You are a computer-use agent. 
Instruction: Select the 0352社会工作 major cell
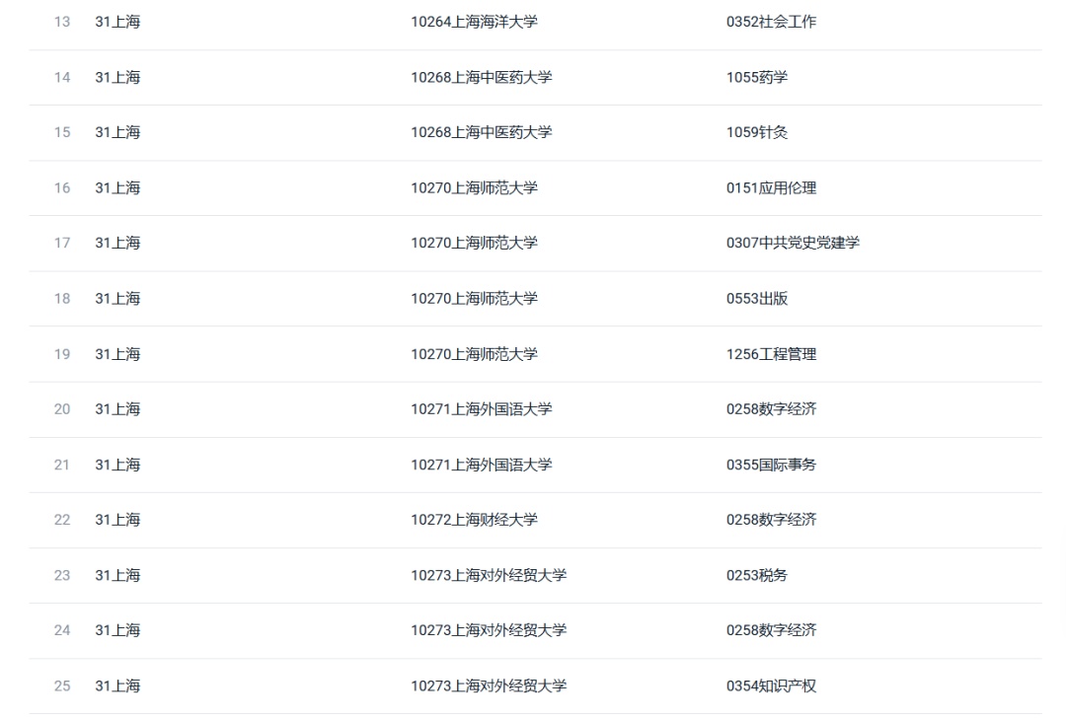pyautogui.click(x=771, y=22)
